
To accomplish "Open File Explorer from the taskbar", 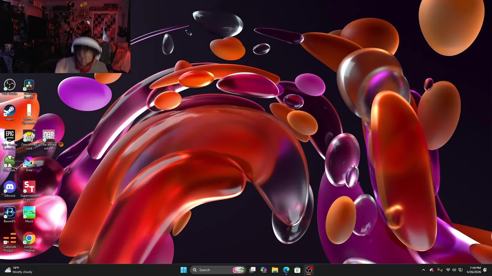I will coord(275,270).
